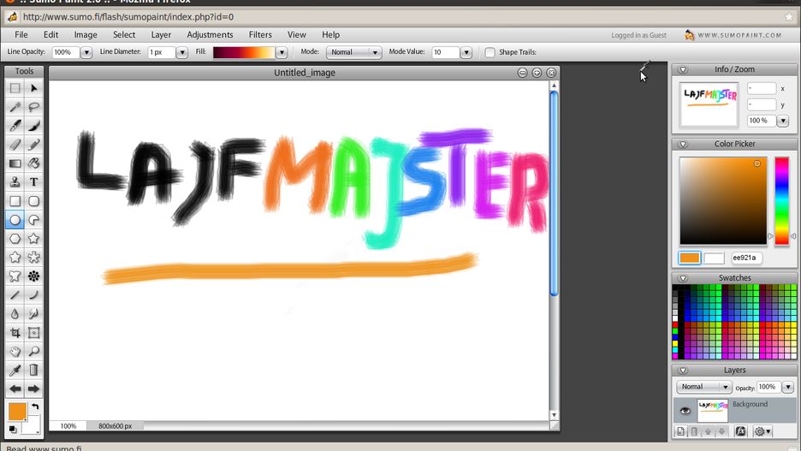Open the Edit menu
Viewport: 801px width, 451px height.
[x=50, y=35]
